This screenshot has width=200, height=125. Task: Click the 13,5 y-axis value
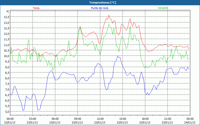[7, 17]
